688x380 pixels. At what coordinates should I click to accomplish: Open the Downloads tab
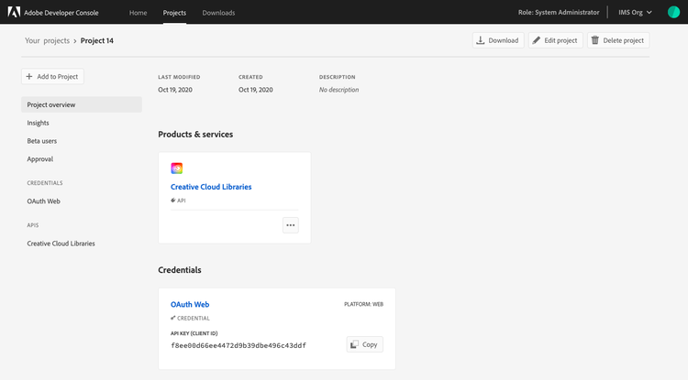point(218,13)
